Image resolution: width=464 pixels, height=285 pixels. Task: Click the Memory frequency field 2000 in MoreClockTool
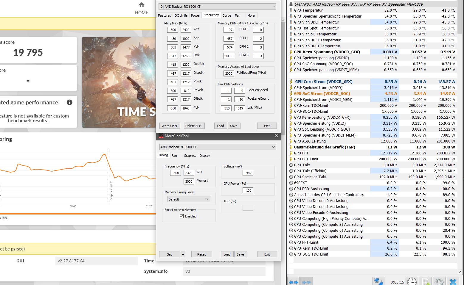click(189, 181)
